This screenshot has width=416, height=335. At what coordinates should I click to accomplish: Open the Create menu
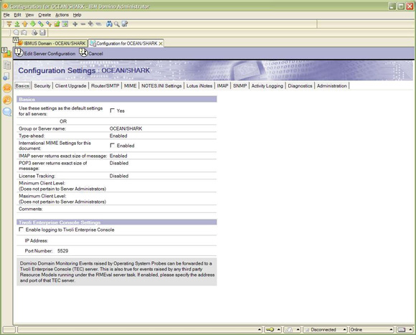44,15
